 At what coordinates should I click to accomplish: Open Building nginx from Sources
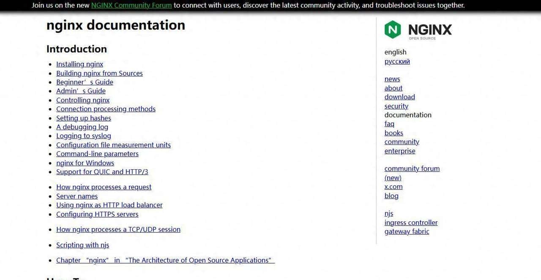99,73
